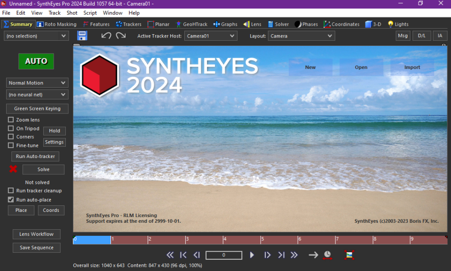Open the Planar room
Screen dimensions: 451x271
coord(158,24)
